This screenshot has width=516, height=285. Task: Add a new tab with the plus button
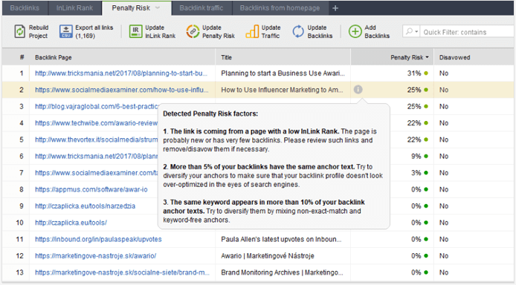tap(335, 8)
